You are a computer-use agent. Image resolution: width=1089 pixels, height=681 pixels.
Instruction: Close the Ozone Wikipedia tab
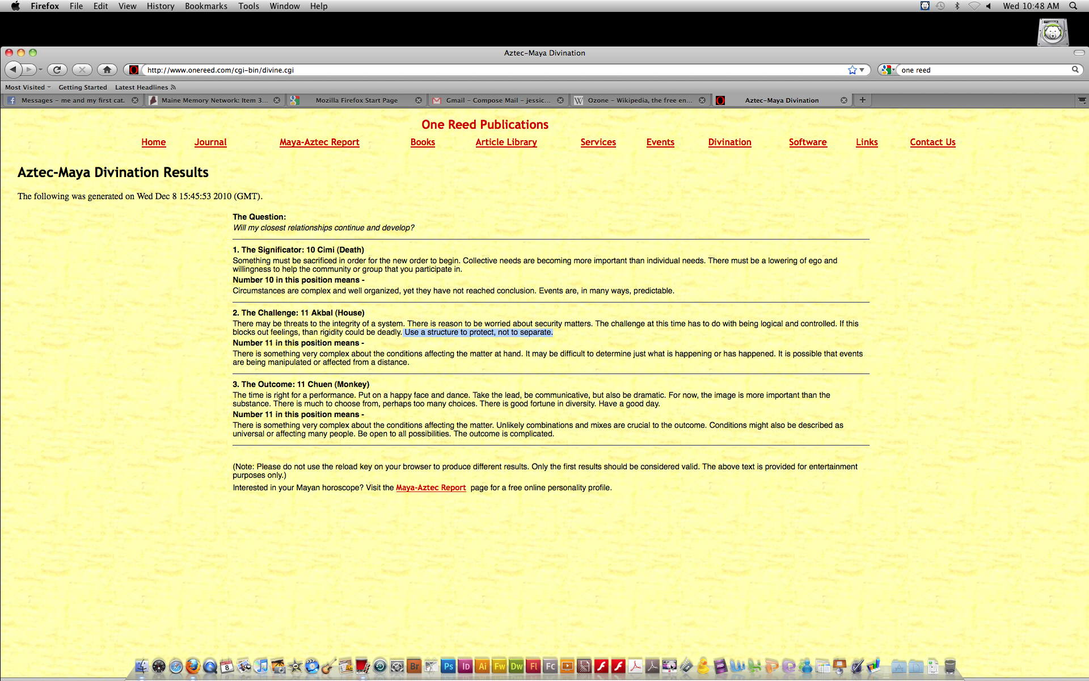pyautogui.click(x=702, y=100)
